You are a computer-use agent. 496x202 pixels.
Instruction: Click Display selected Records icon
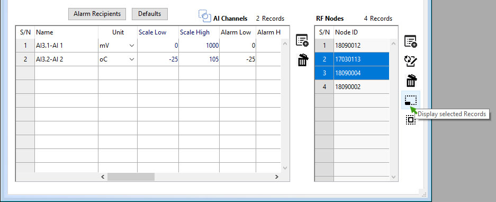pyautogui.click(x=411, y=100)
